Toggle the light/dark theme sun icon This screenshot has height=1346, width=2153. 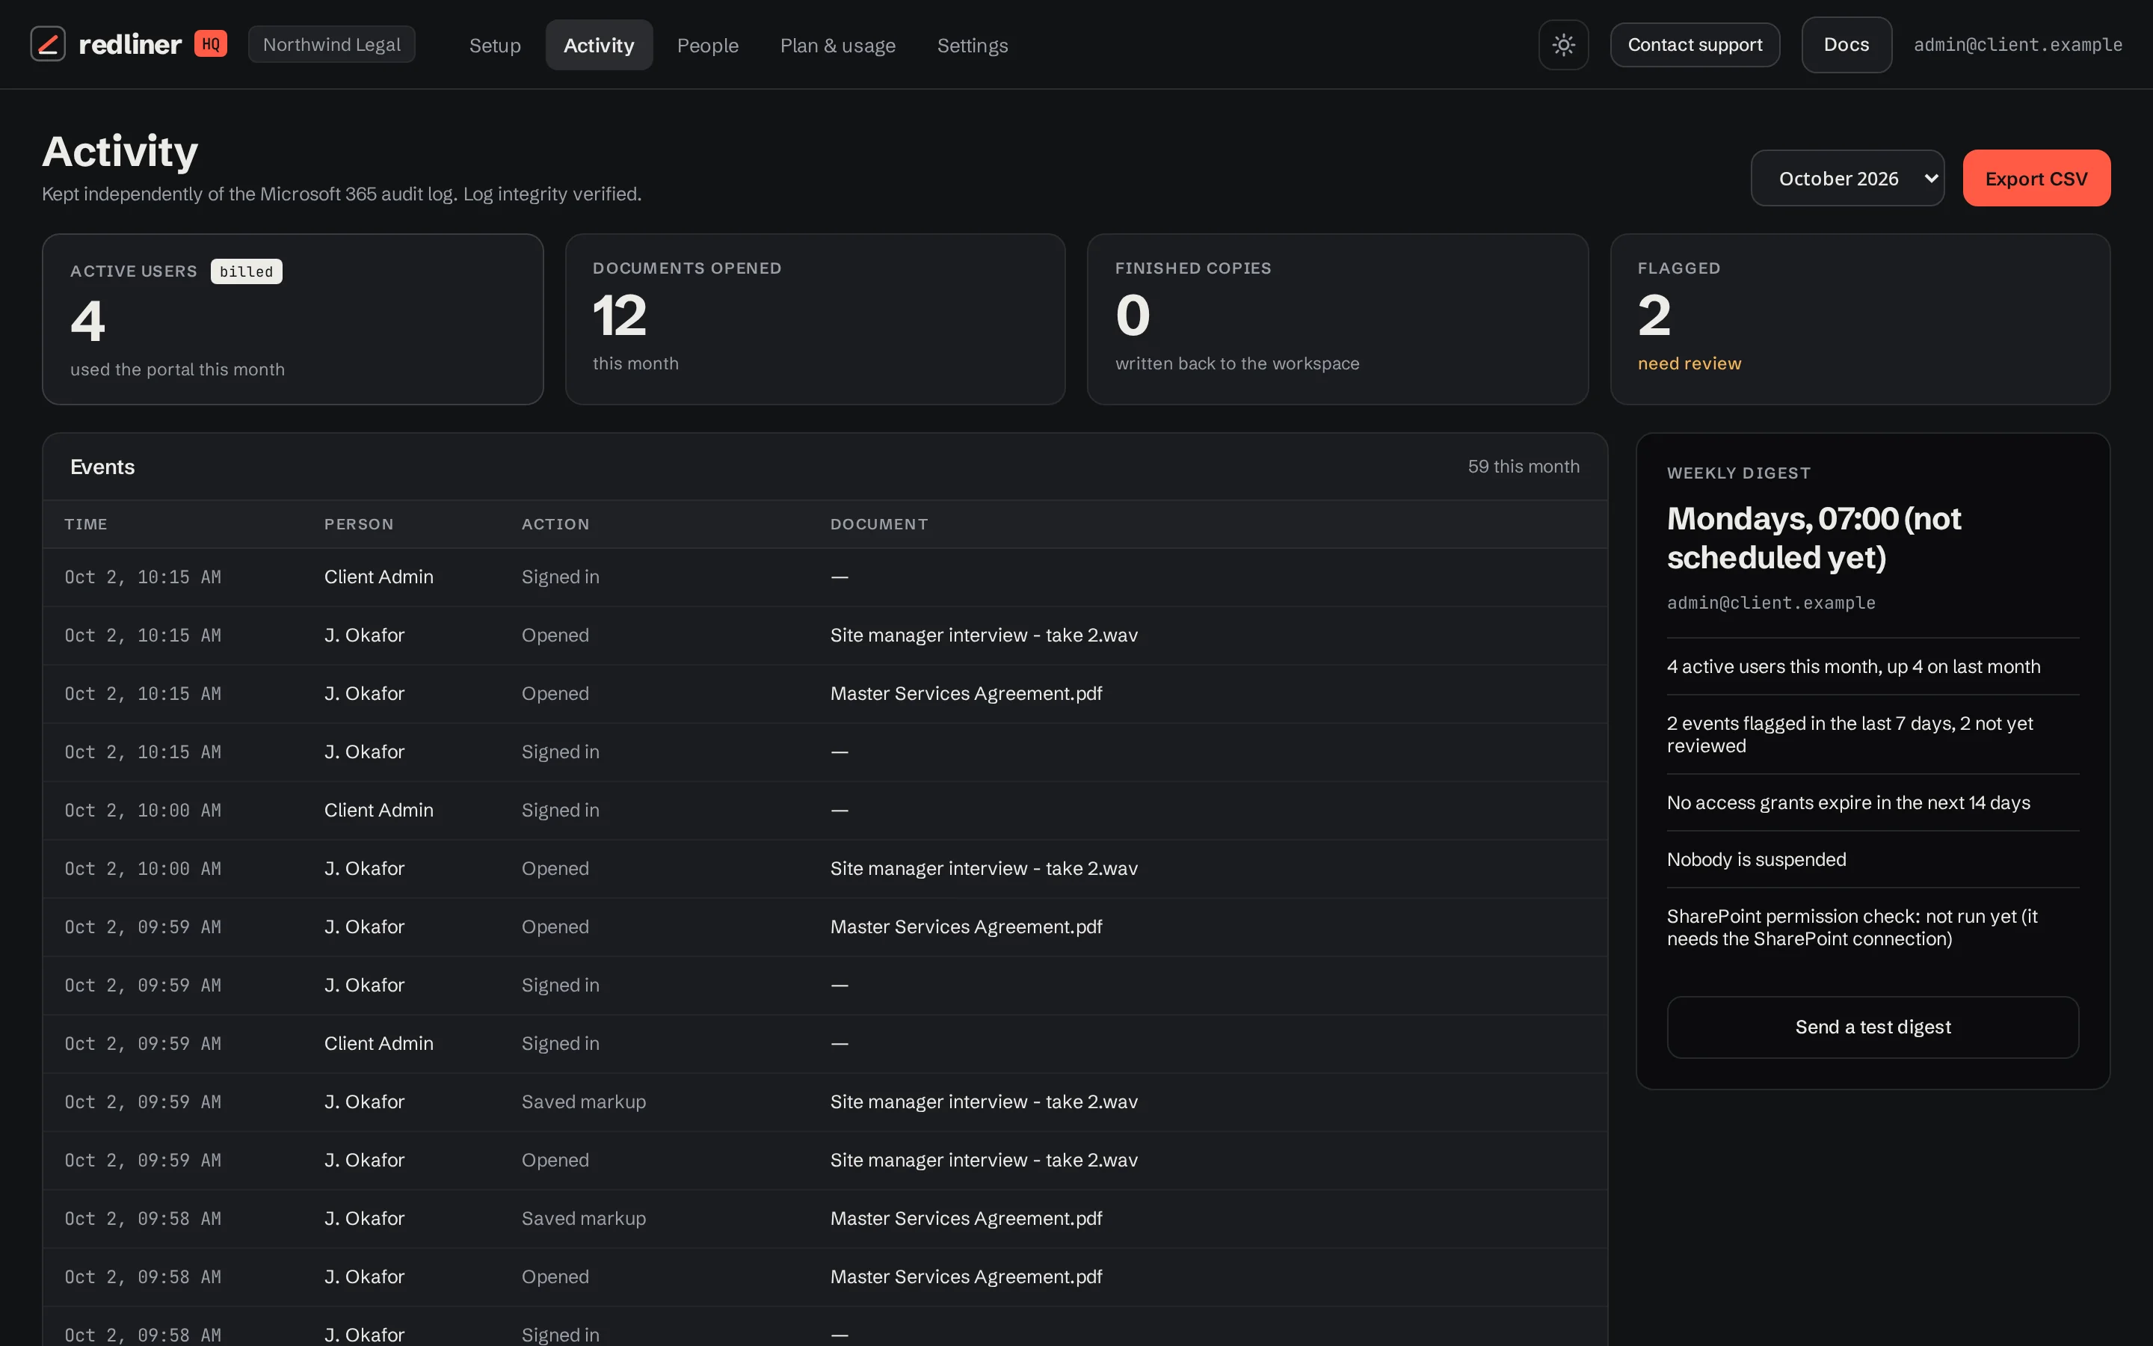coord(1563,45)
